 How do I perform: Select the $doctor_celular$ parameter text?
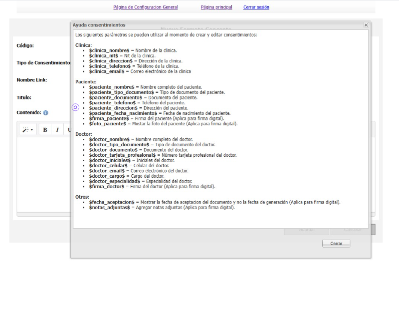coord(108,166)
